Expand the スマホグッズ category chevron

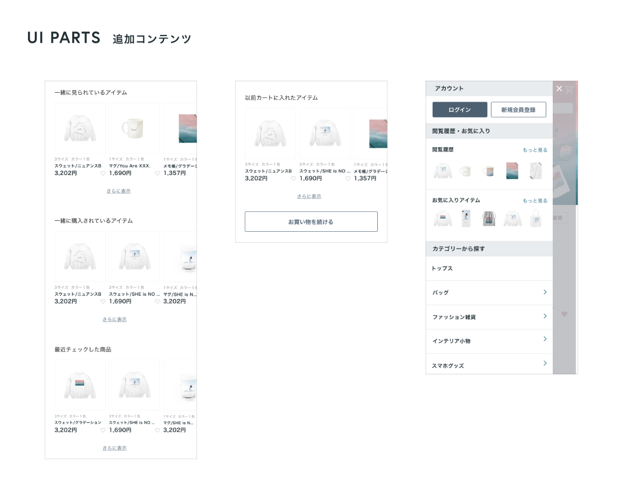tap(545, 363)
